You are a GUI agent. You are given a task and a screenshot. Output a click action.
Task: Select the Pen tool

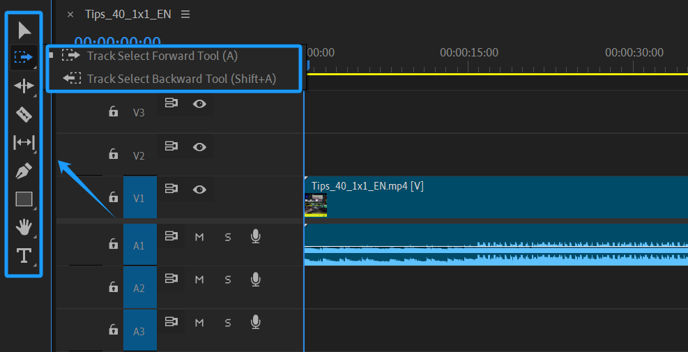tap(24, 171)
